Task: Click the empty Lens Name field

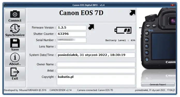Action: [x=96, y=47]
